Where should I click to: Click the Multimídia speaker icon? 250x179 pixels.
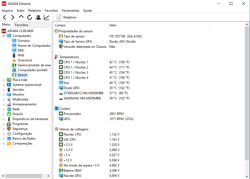pyautogui.click(x=9, y=99)
